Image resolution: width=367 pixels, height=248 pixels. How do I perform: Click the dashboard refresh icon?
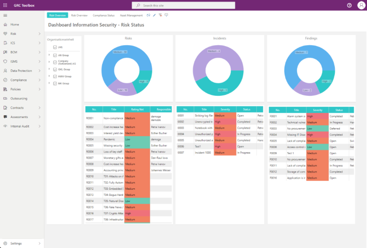point(148,15)
